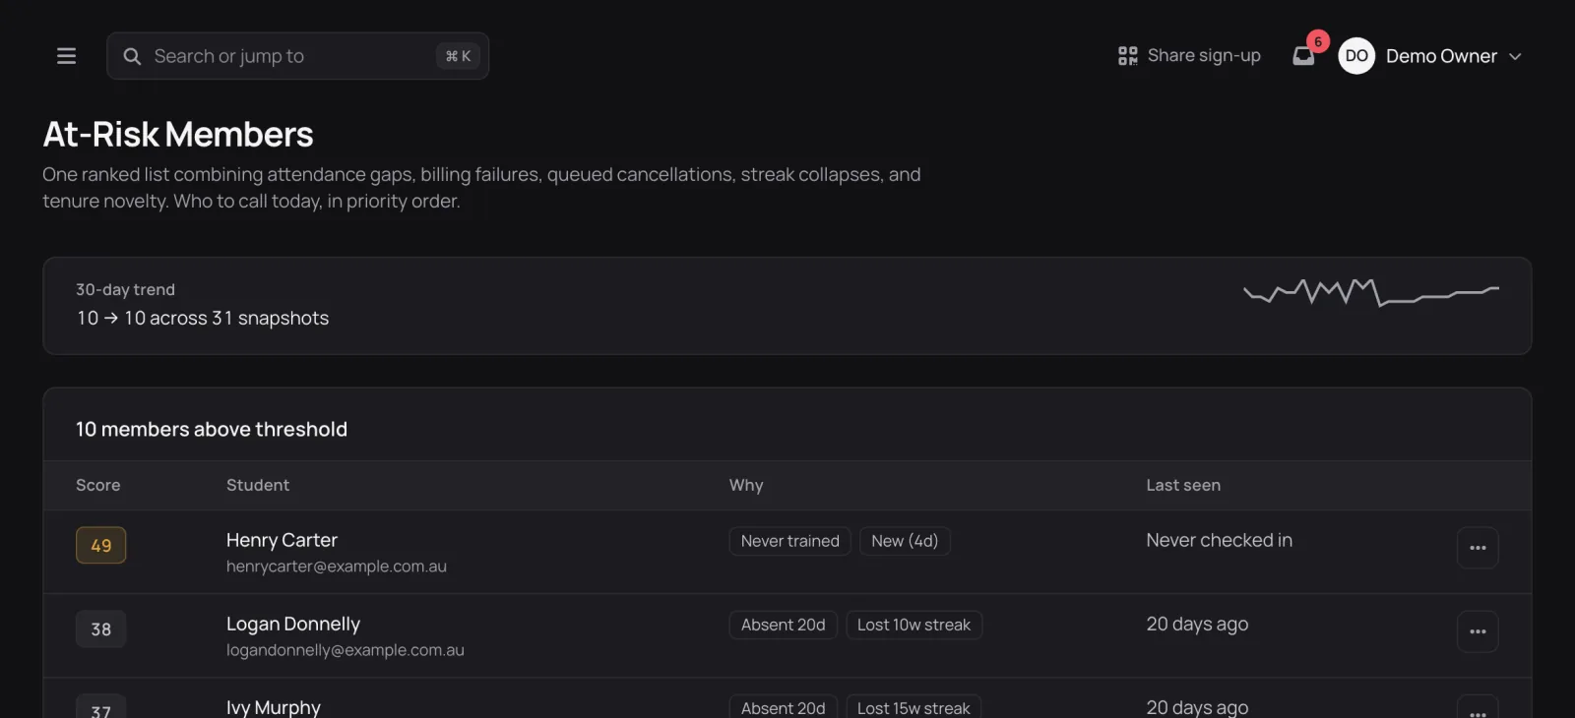Click the 30-day trend sparkline chart
1575x718 pixels.
1371,292
